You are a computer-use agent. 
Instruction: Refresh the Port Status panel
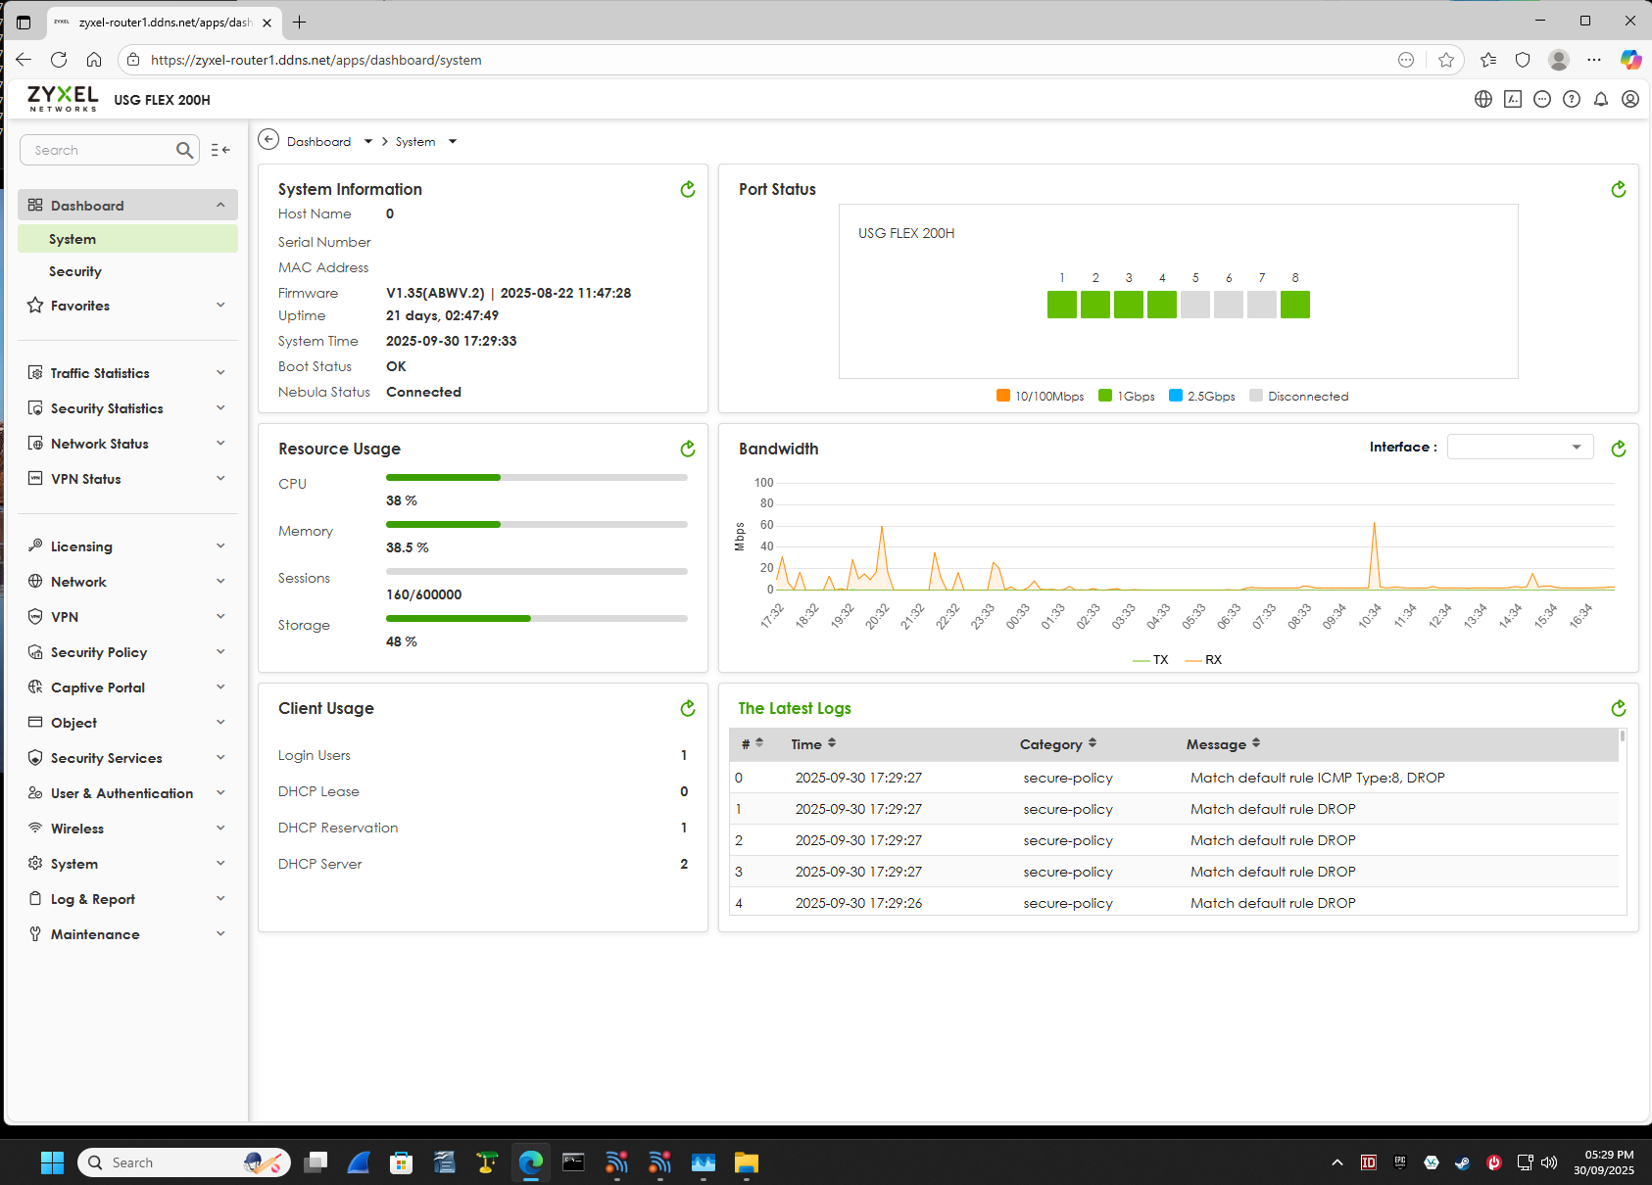tap(1618, 189)
